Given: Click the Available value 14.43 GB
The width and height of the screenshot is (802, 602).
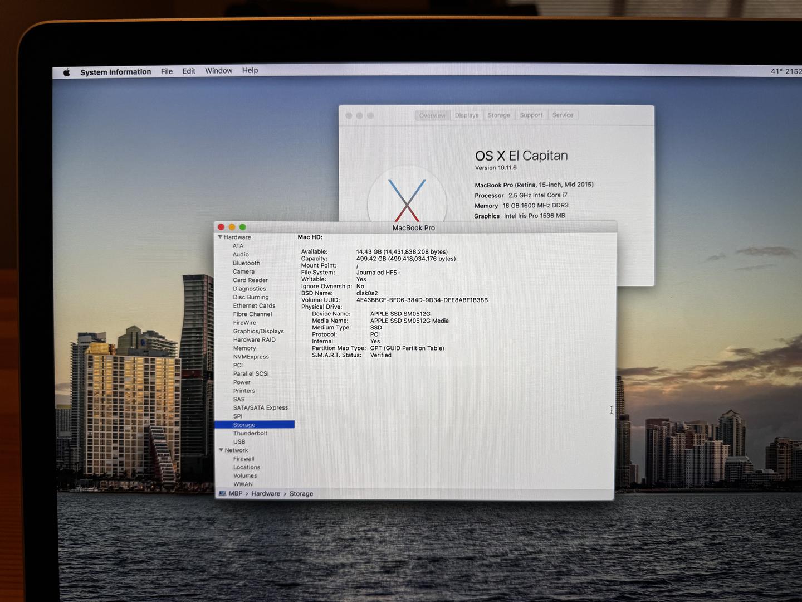Looking at the screenshot, I should click(402, 252).
